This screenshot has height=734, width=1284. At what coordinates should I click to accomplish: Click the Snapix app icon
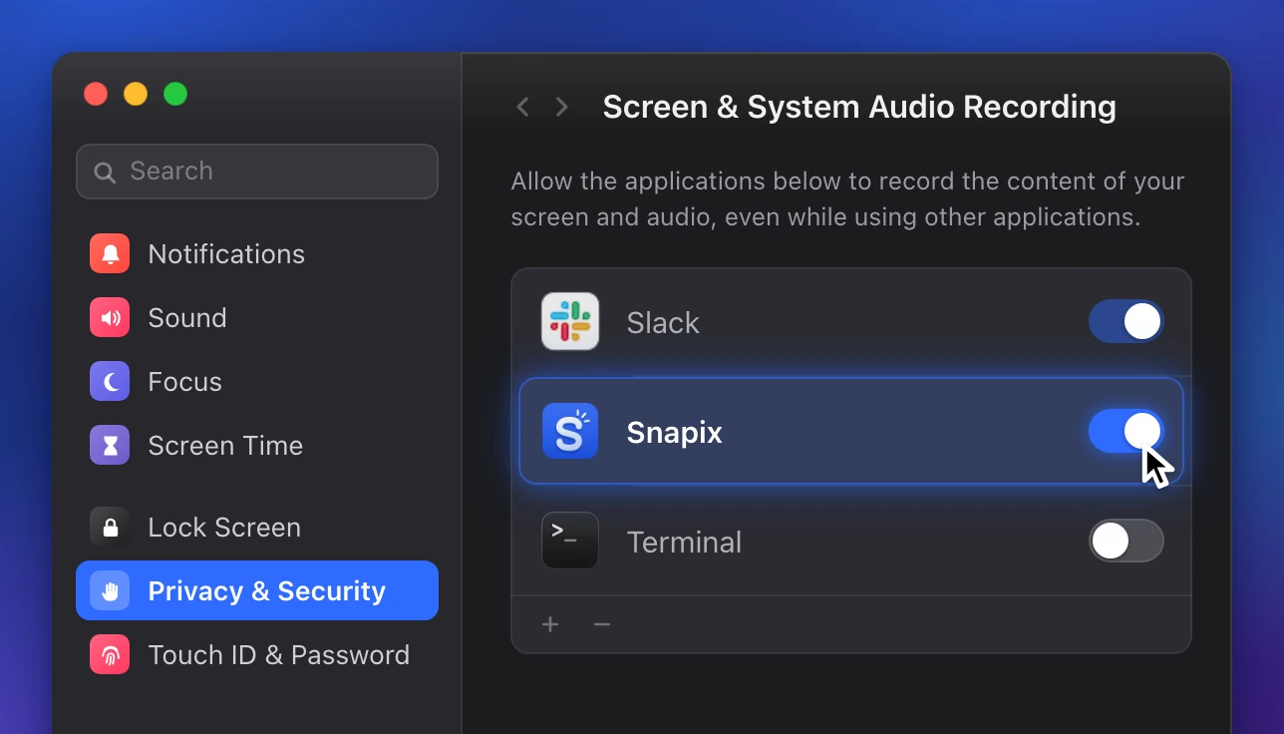tap(570, 431)
